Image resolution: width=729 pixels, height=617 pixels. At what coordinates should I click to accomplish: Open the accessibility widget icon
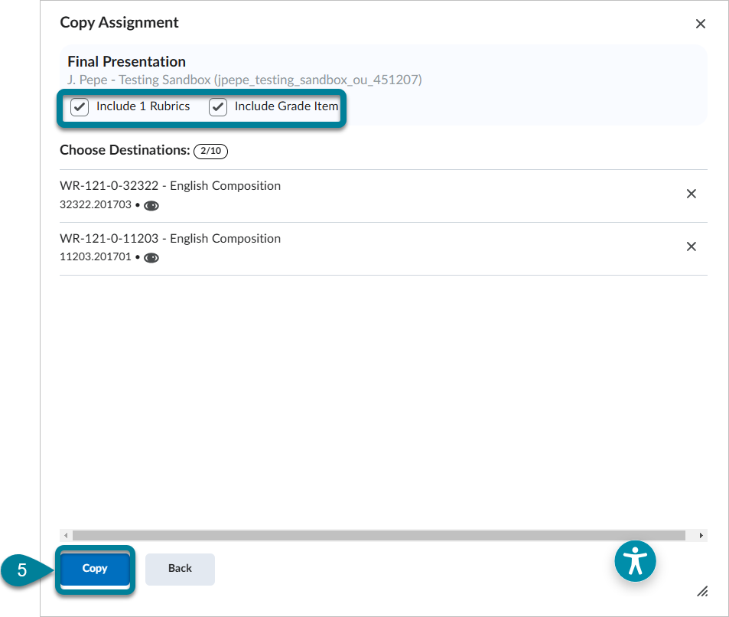point(635,561)
